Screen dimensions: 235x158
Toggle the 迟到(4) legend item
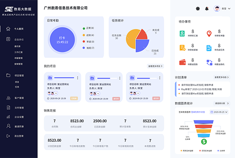point(88,35)
